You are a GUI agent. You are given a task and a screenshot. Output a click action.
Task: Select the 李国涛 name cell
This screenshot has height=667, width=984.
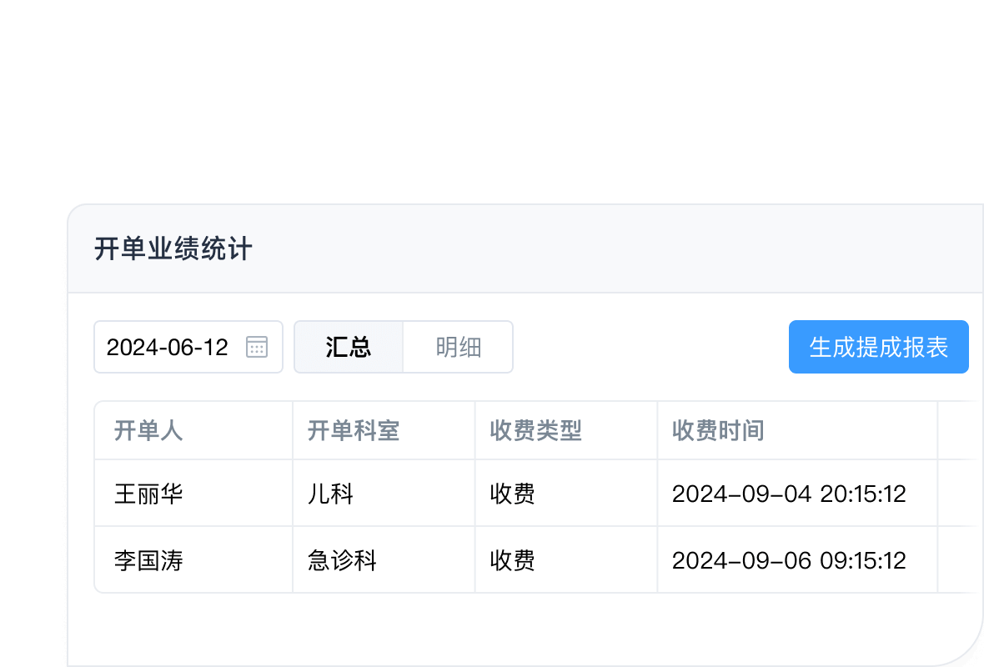[148, 560]
